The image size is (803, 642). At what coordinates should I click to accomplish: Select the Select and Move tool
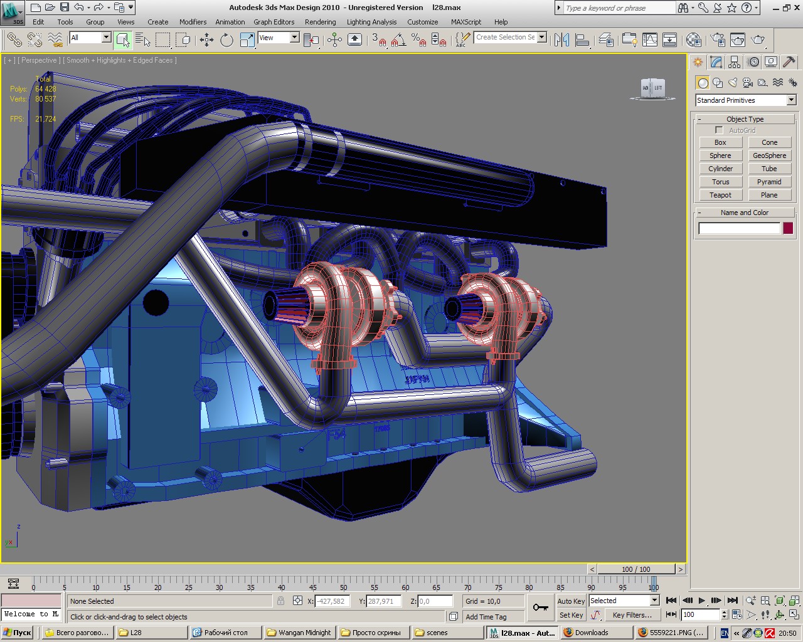pos(206,40)
